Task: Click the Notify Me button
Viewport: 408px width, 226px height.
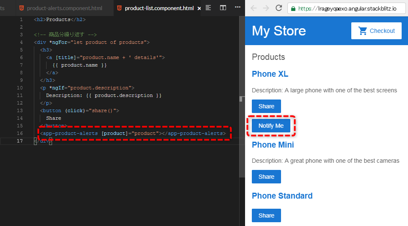Action: coord(271,126)
